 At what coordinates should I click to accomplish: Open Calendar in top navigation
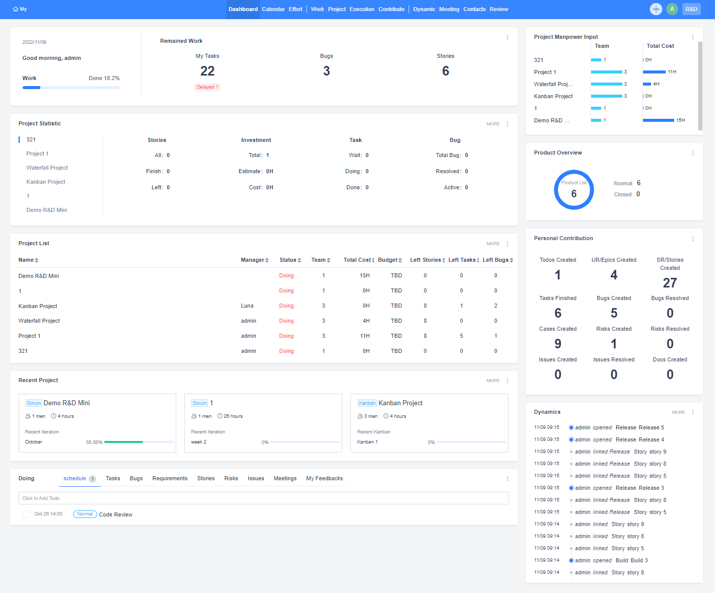tap(273, 9)
